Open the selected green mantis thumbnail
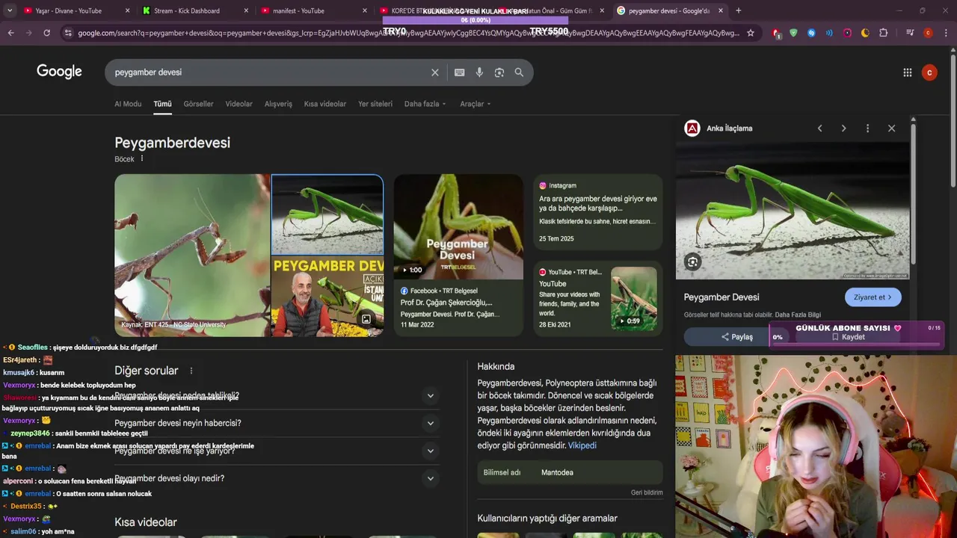This screenshot has height=538, width=957. (x=327, y=215)
